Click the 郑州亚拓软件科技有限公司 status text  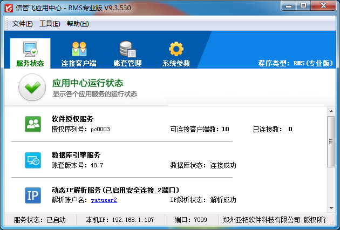(x=261, y=220)
